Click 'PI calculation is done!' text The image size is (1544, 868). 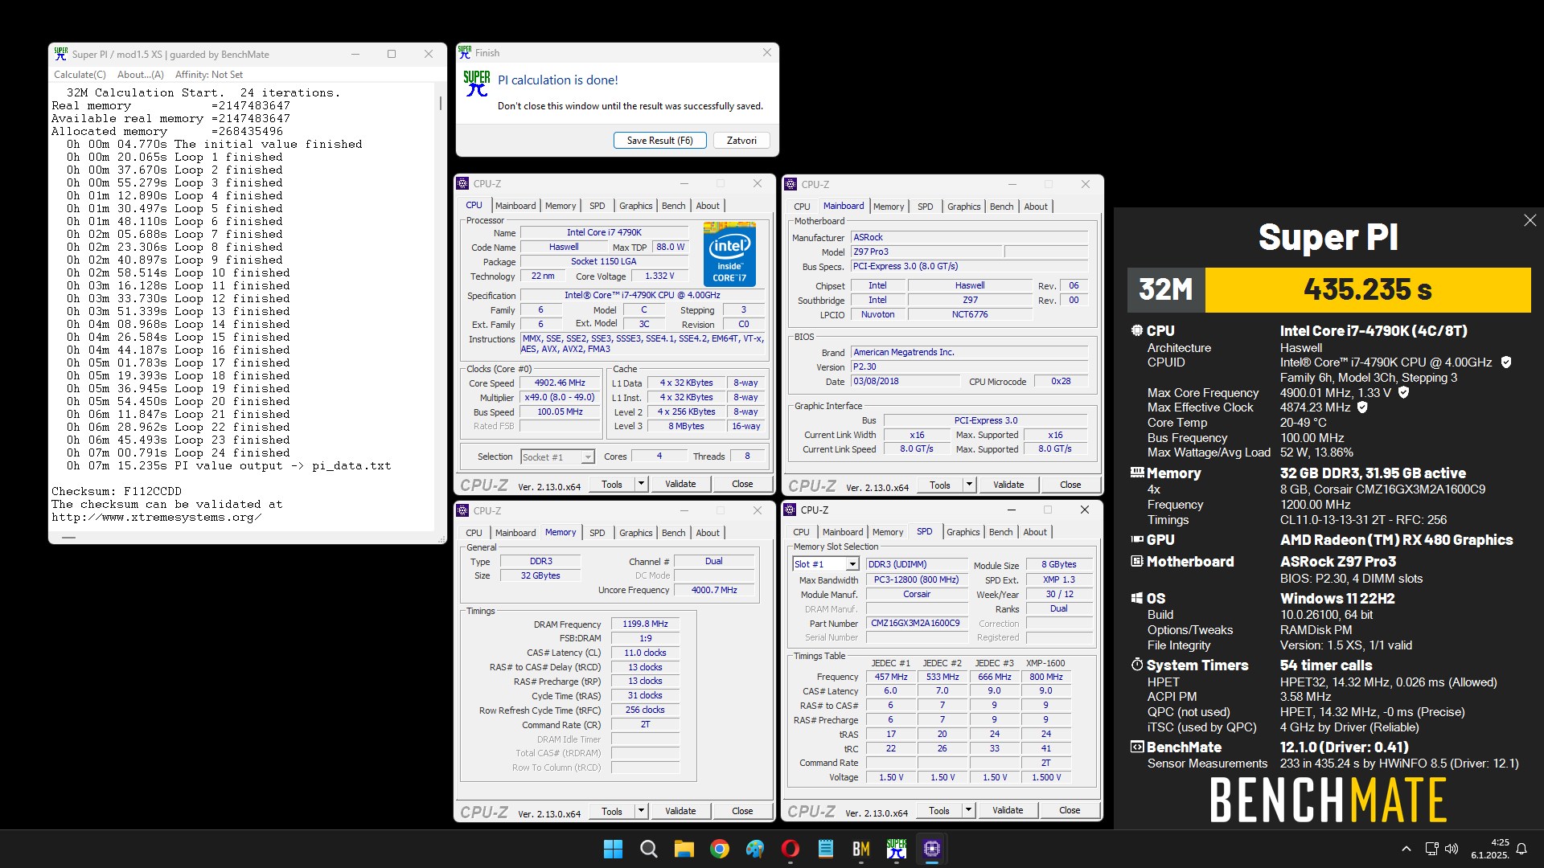pyautogui.click(x=558, y=80)
